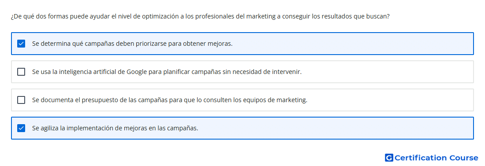Tick the 'inteligencia artificial de Google' checkbox
The height and width of the screenshot is (166, 485).
(x=21, y=72)
